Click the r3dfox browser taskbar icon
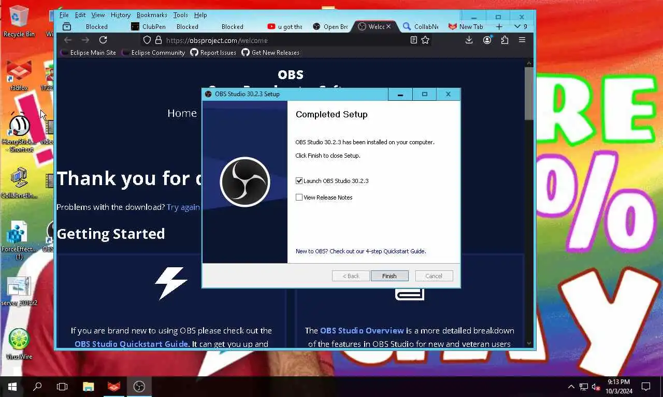Image resolution: width=663 pixels, height=397 pixels. coord(114,386)
